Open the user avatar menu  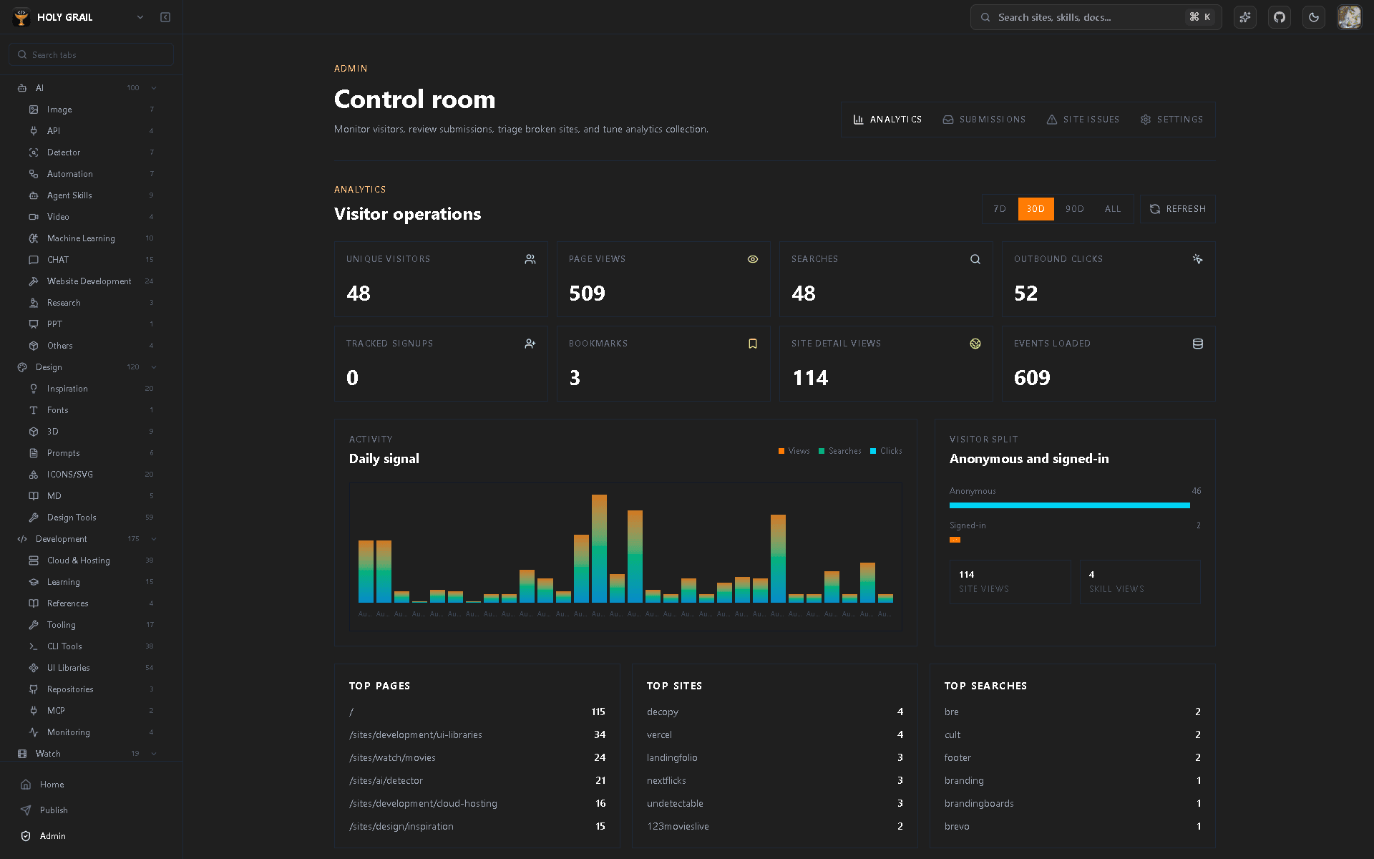(1350, 17)
